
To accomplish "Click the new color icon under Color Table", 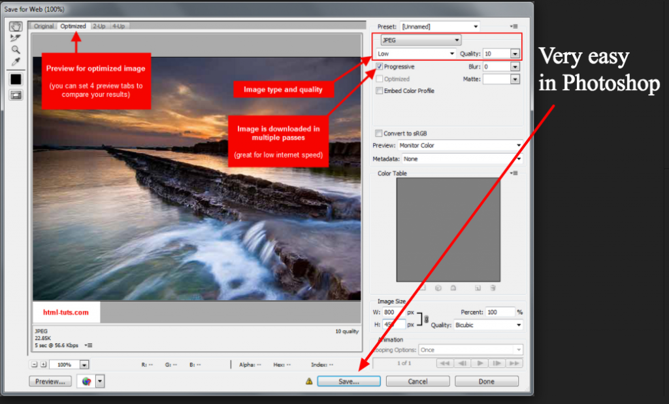I will tap(478, 288).
